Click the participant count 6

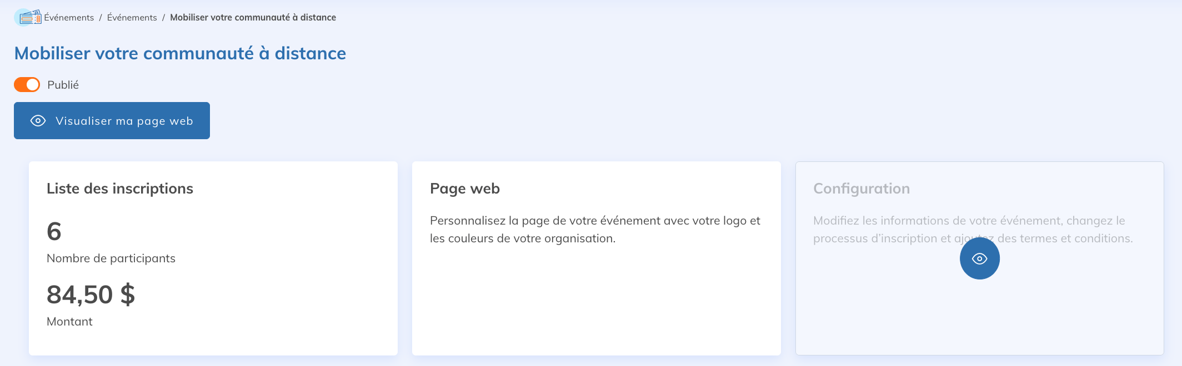[54, 231]
